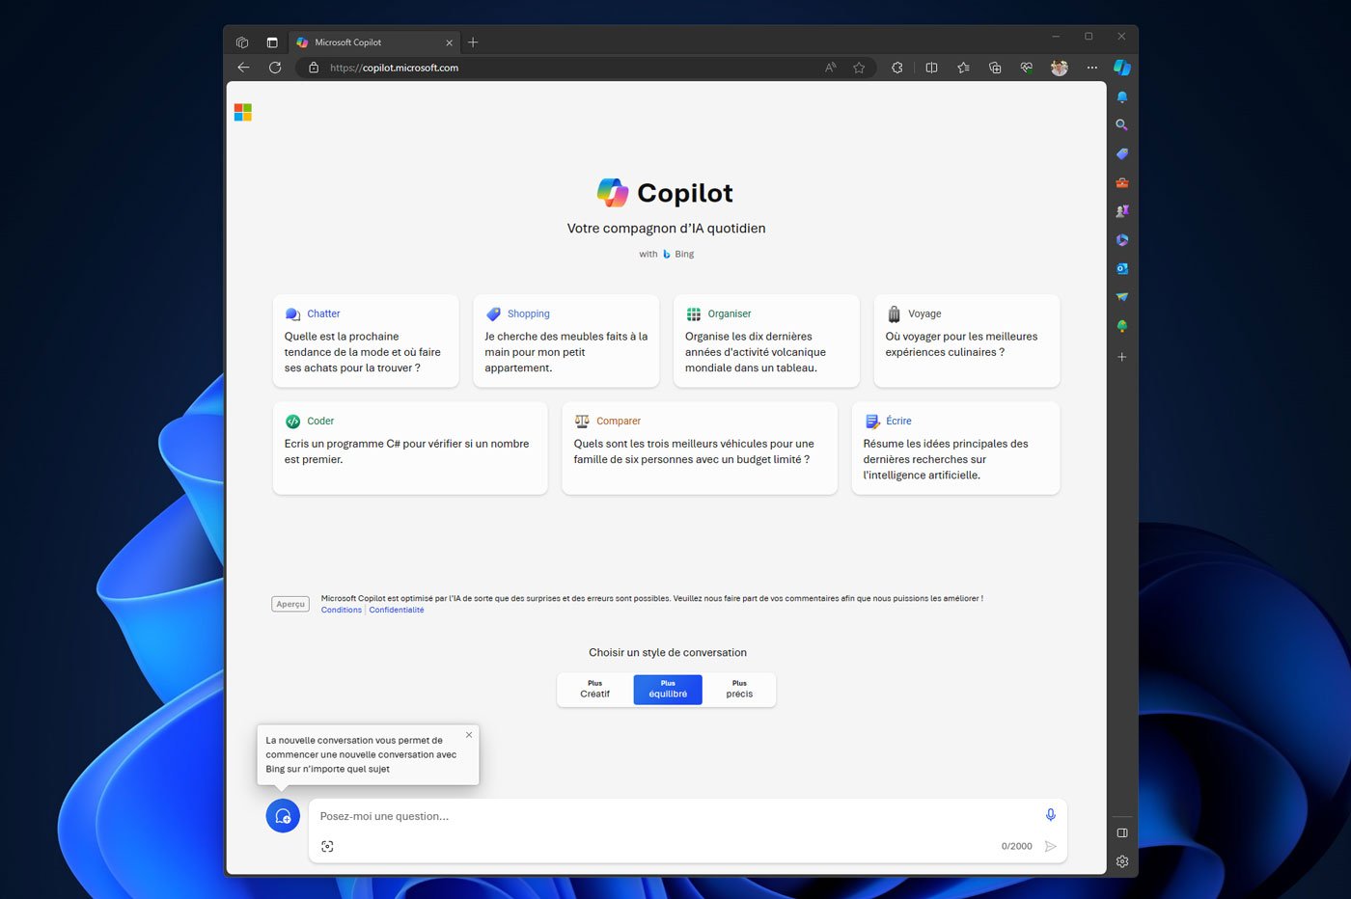
Task: Click the profile avatar in toolbar
Action: [x=1060, y=68]
